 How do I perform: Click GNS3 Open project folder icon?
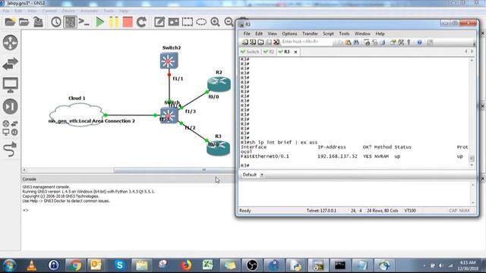click(24, 22)
